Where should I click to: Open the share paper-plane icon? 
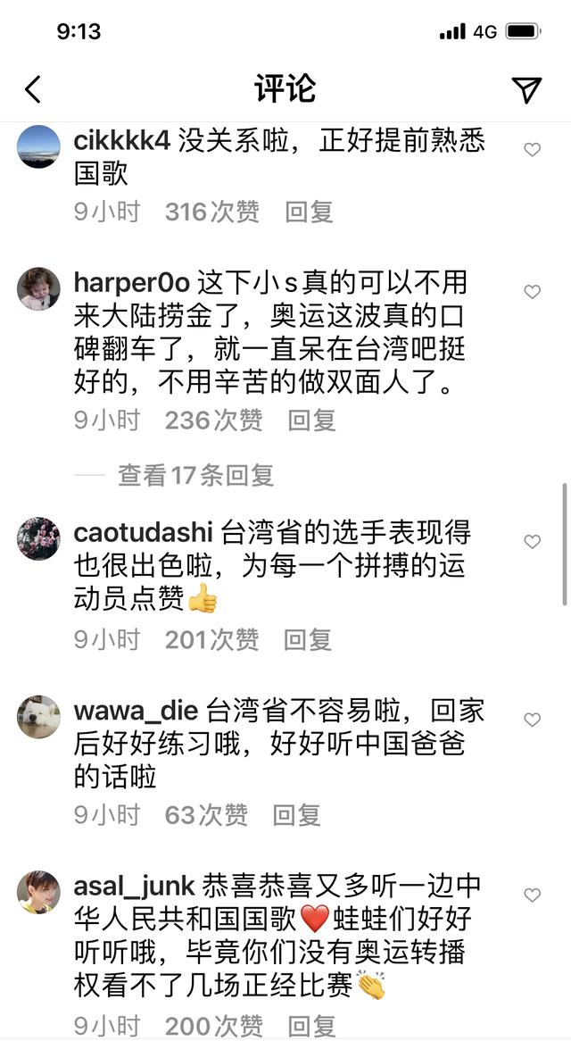click(526, 89)
